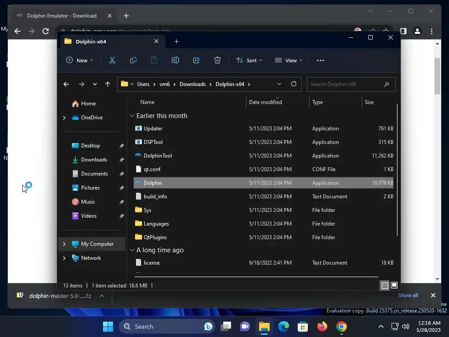Open Chrome side panel icon
The height and width of the screenshot is (337, 449).
(403, 31)
